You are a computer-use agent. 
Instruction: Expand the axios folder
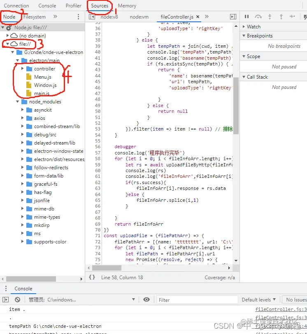tap(22, 118)
